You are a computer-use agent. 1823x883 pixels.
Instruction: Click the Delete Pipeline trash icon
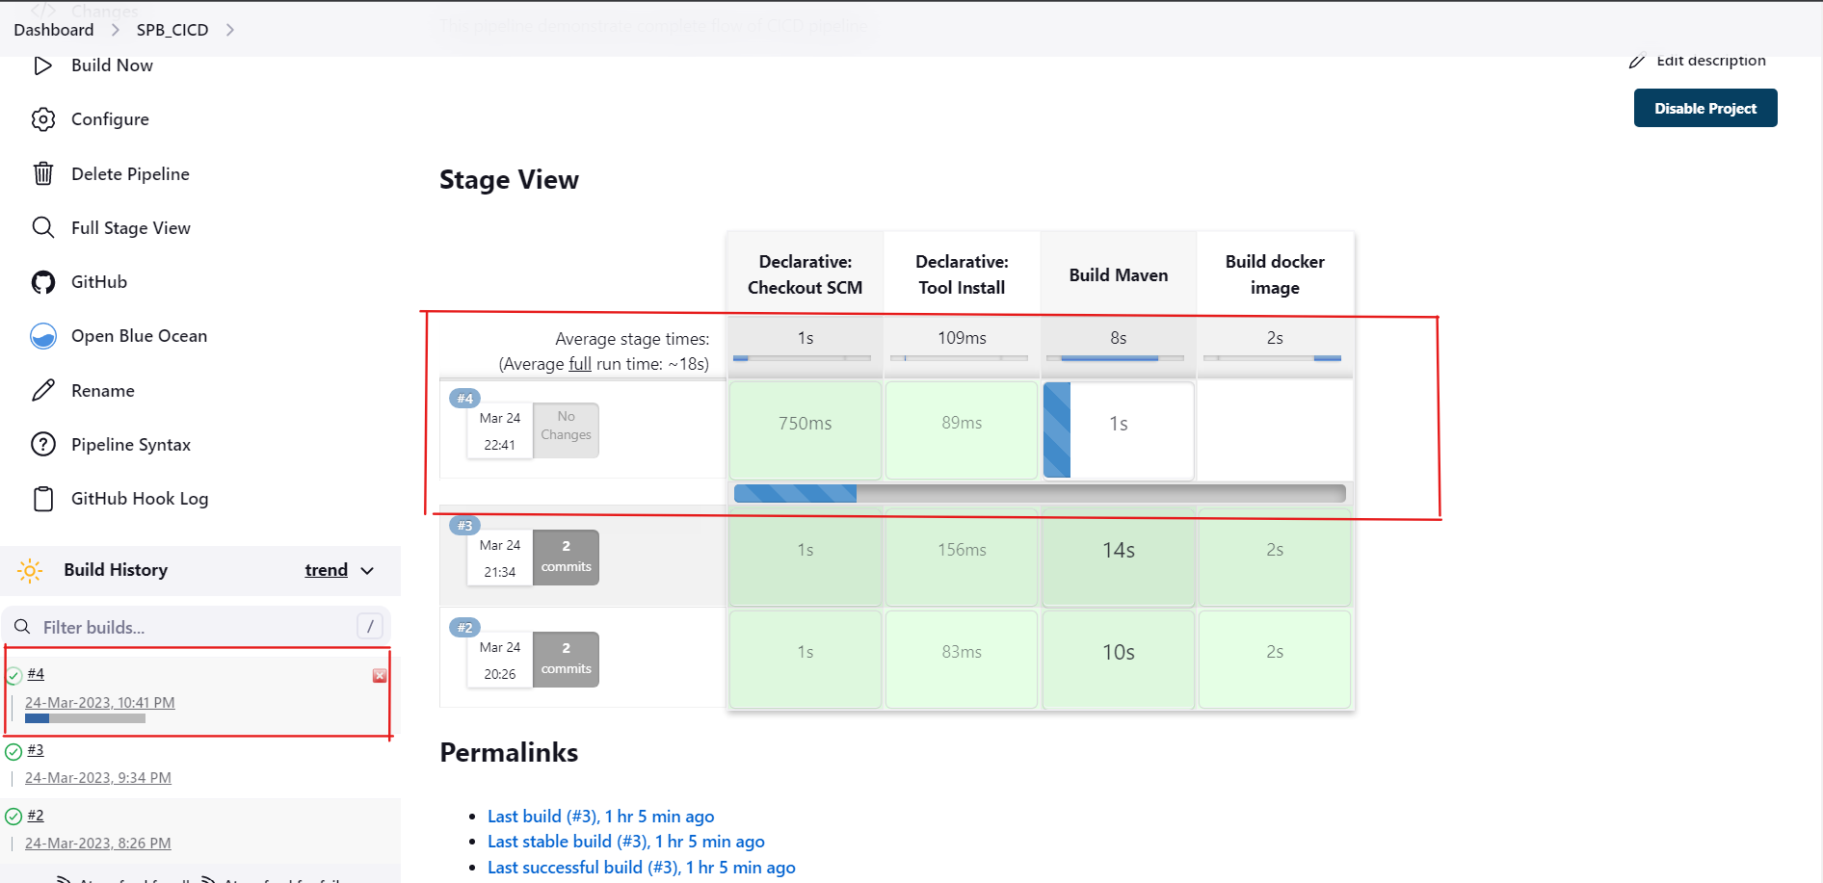click(x=43, y=173)
